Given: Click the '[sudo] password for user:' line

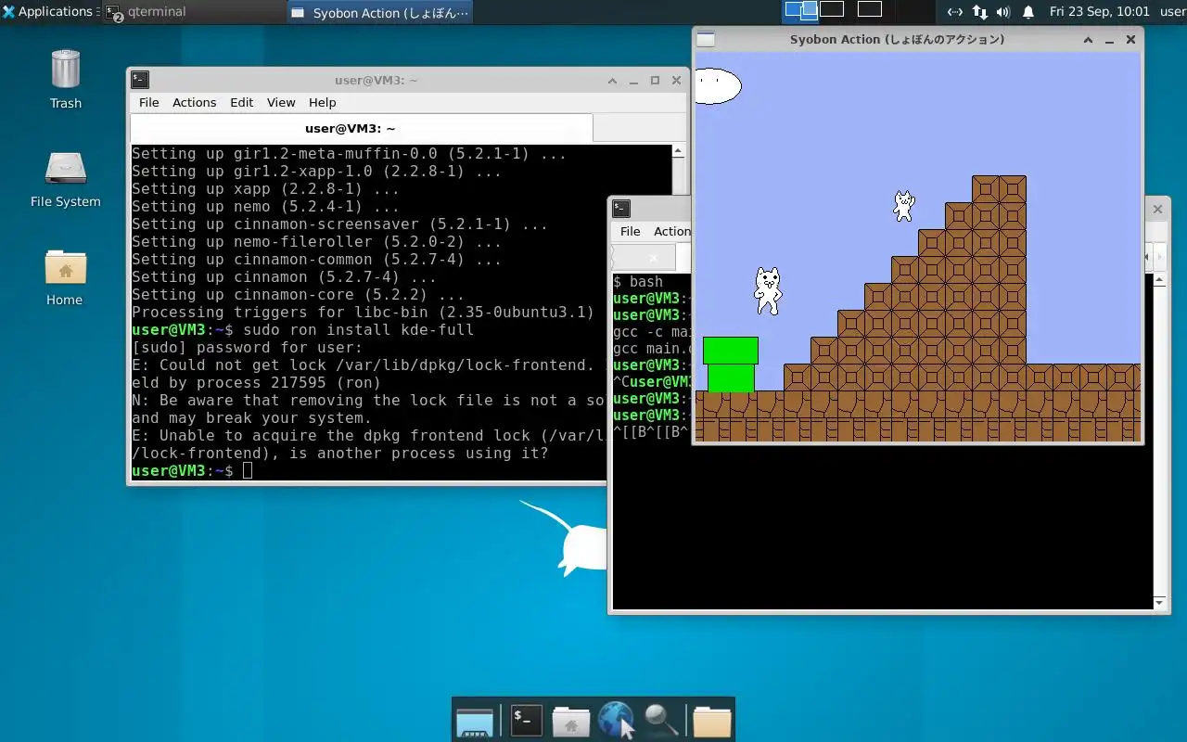Looking at the screenshot, I should point(247,348).
